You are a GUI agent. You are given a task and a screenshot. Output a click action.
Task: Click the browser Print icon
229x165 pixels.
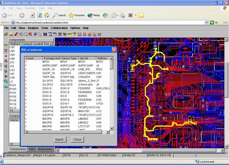pos(122,15)
